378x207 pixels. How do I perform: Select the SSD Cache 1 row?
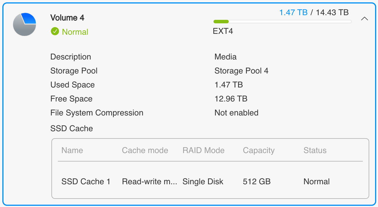(86, 182)
